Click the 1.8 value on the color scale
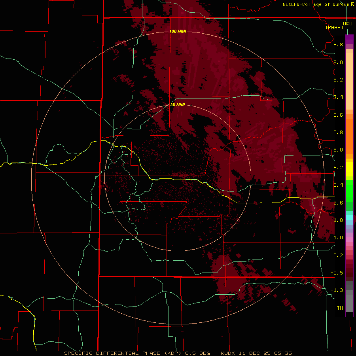The width and height of the screenshot is (356, 356). point(338,220)
